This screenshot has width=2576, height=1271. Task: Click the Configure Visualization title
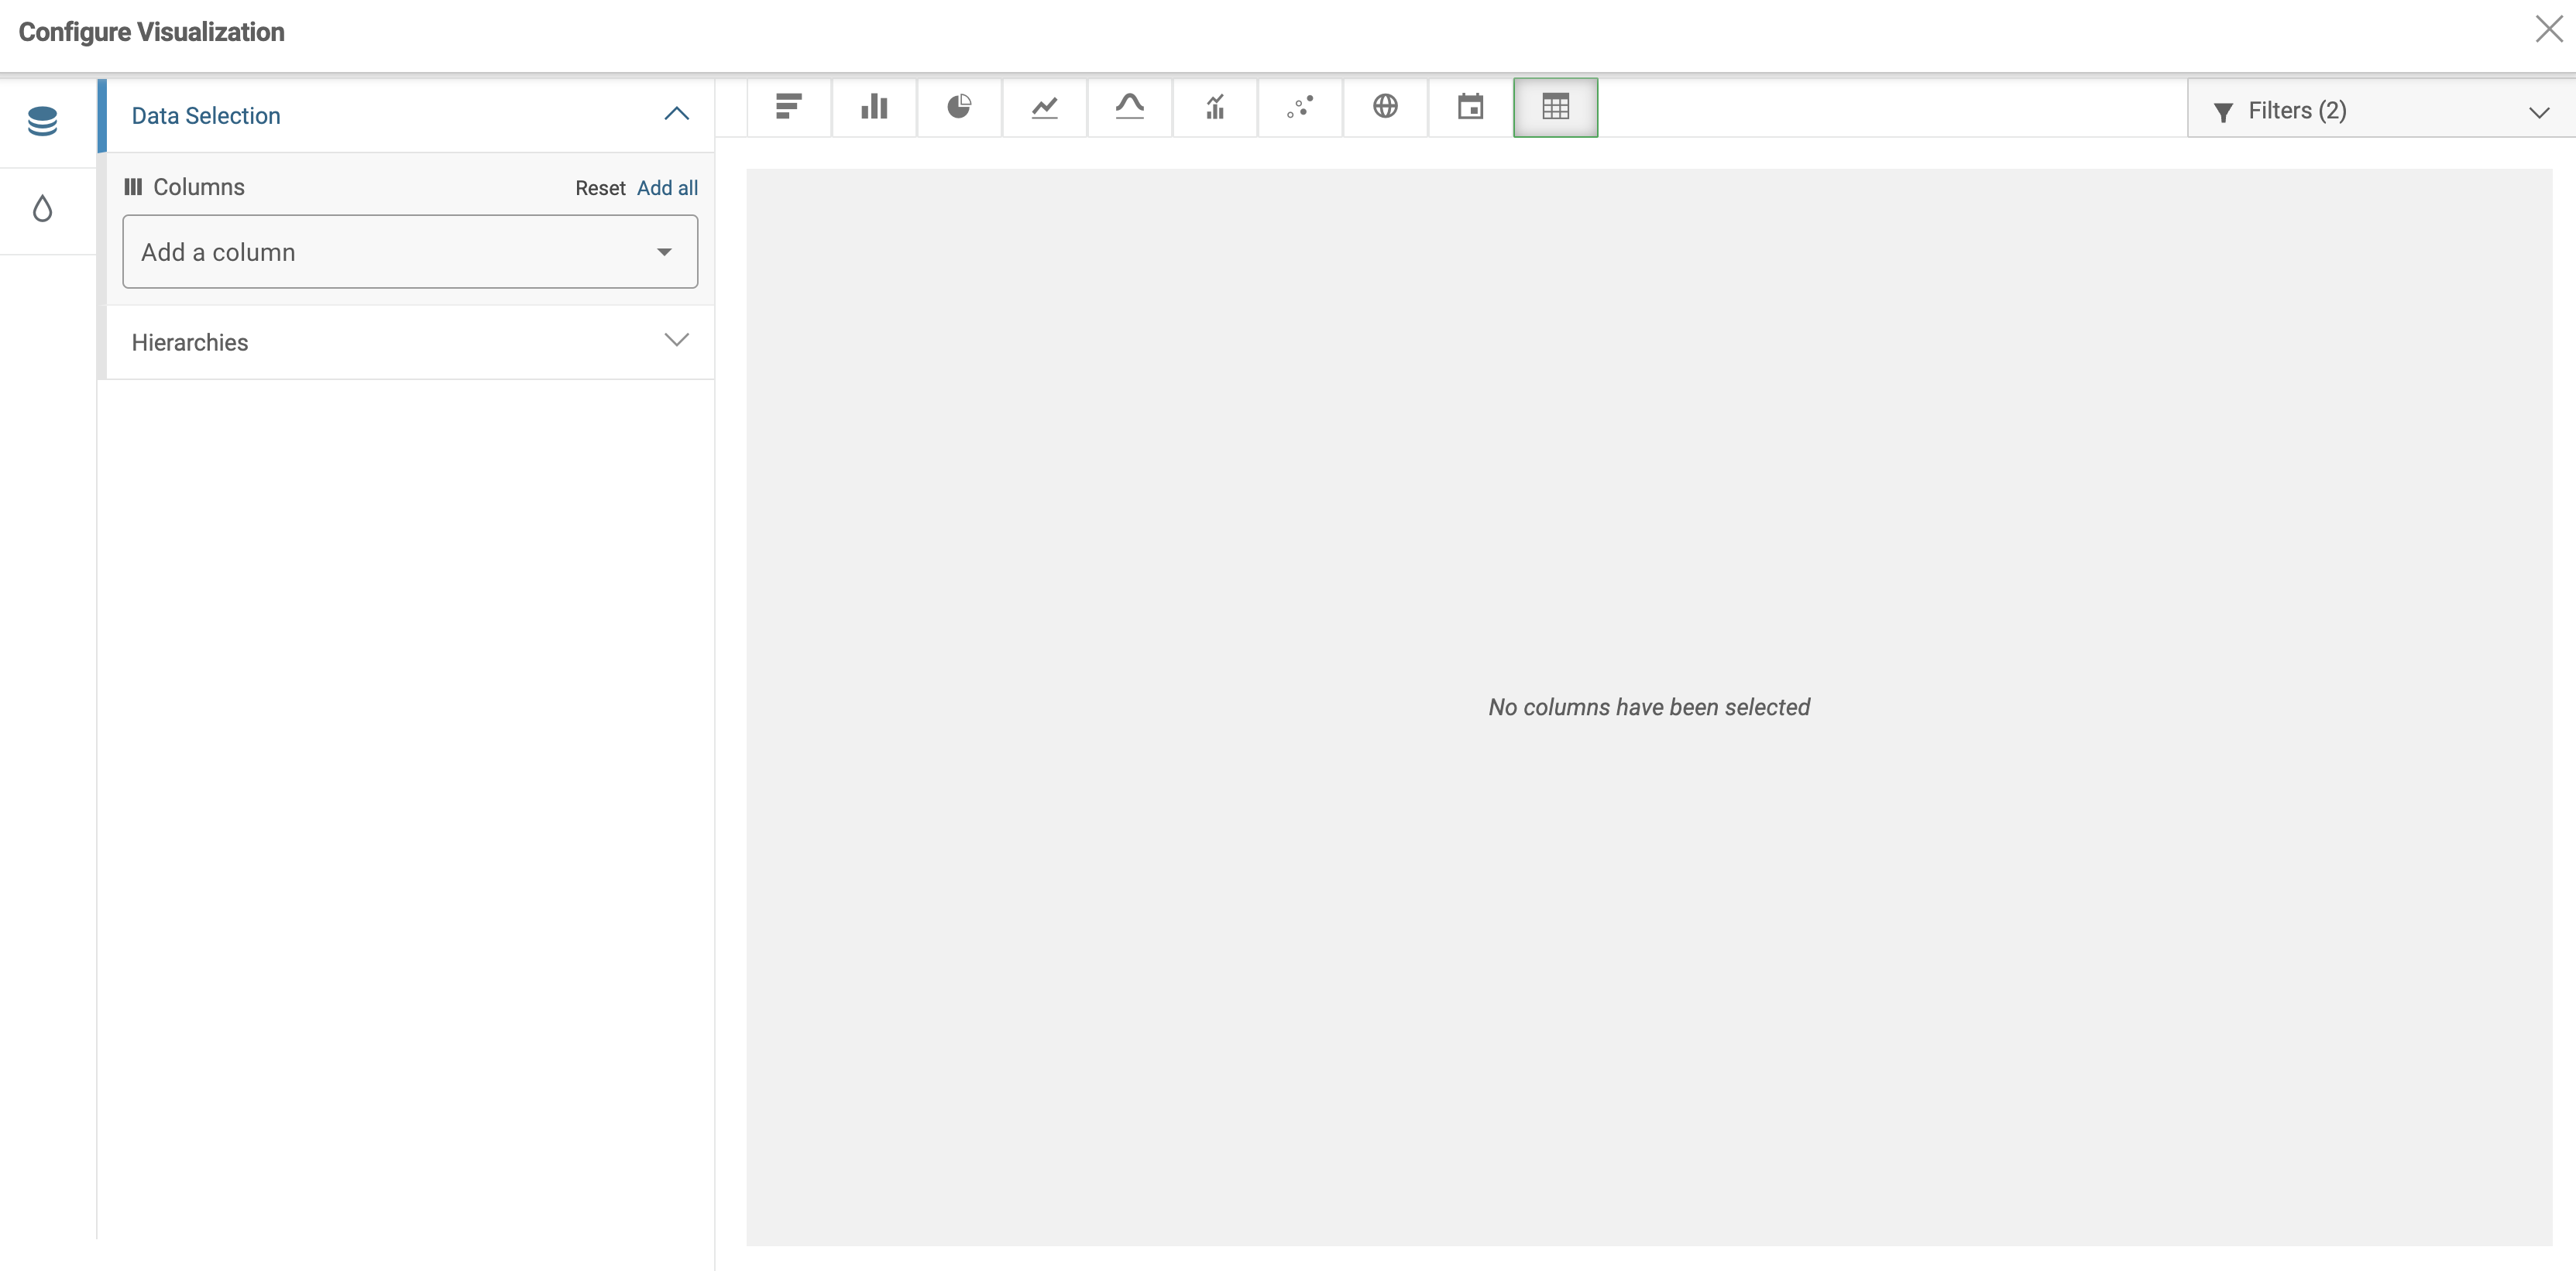pyautogui.click(x=152, y=32)
